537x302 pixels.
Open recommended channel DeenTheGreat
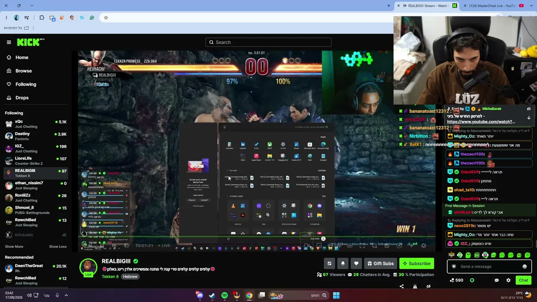(x=35, y=268)
